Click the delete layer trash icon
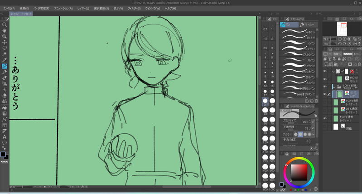The image size is (362, 194). coord(360,64)
